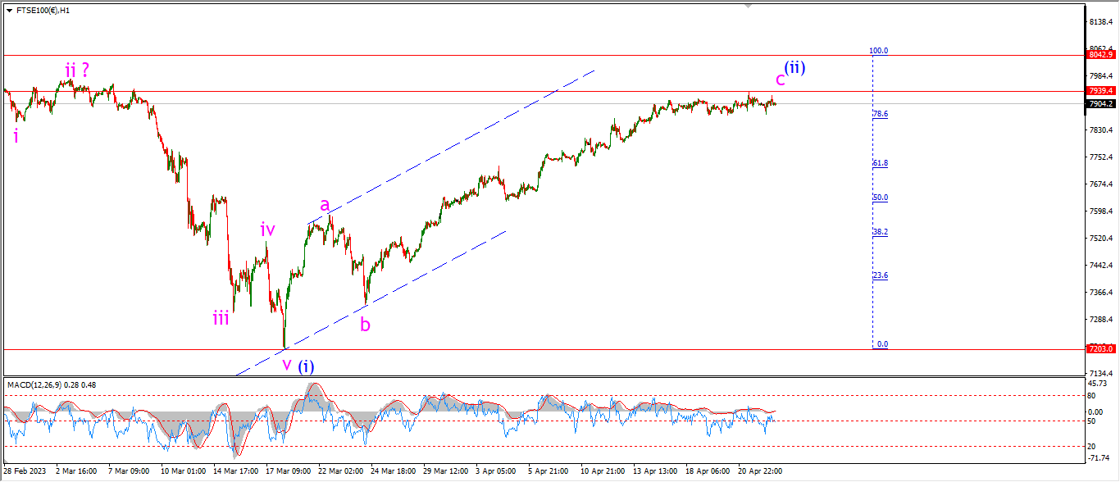The width and height of the screenshot is (1120, 482).
Task: Click the 78.6 Fibonacci retracement label
Action: (x=881, y=114)
